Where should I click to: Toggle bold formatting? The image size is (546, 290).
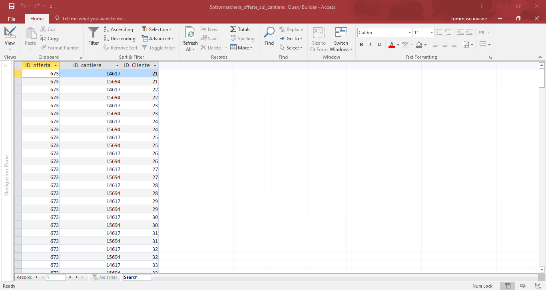(361, 45)
